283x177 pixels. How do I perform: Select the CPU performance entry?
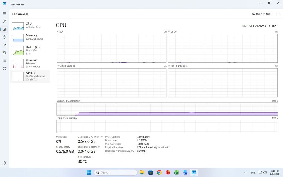30,26
